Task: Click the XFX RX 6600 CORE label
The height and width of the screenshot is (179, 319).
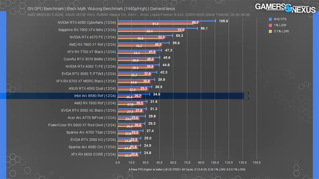Action: (93, 154)
